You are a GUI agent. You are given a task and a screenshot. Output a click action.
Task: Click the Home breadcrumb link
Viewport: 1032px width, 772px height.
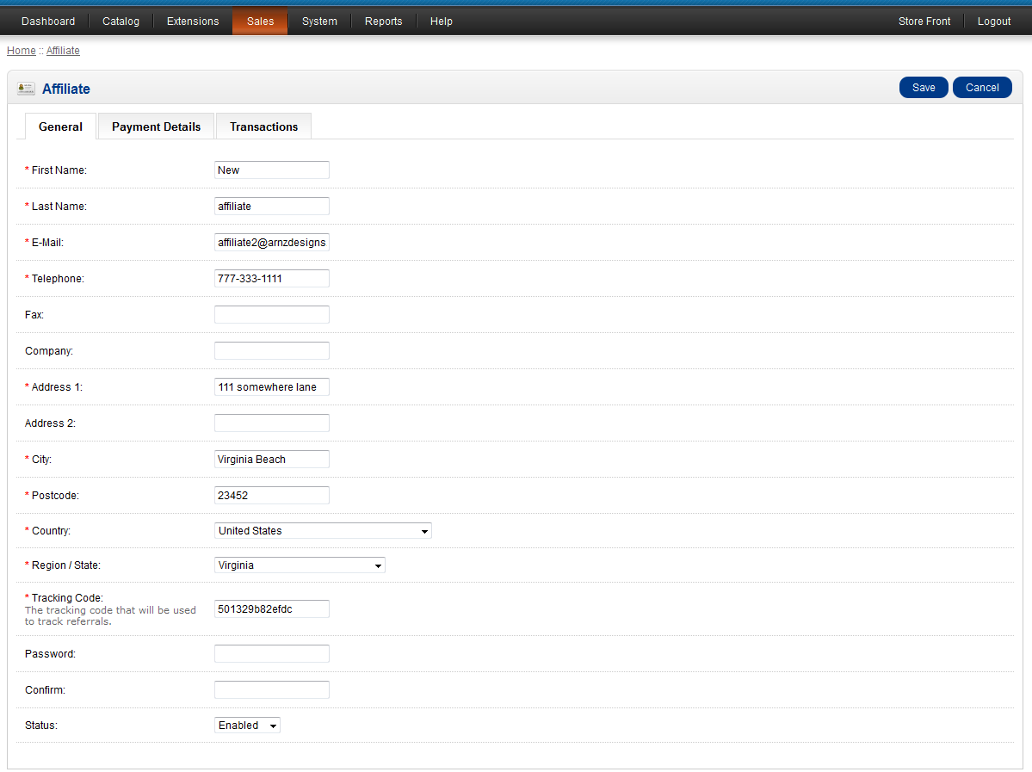[22, 51]
